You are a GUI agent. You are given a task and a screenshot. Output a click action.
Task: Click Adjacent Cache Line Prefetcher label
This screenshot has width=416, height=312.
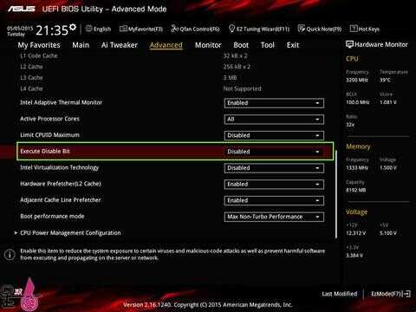[x=61, y=200]
